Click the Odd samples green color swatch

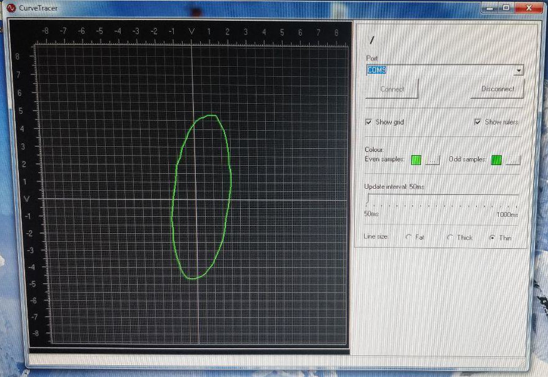pyautogui.click(x=496, y=160)
